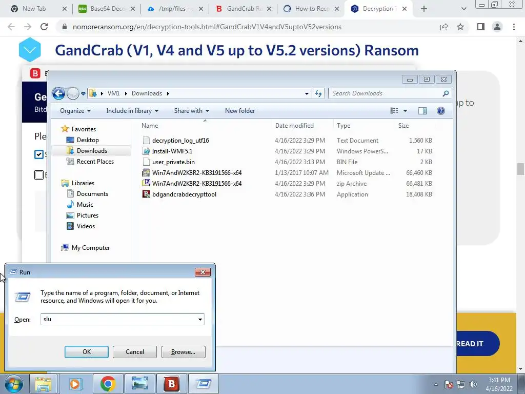Close the Run dialog with the X
The image size is (525, 394).
(x=203, y=272)
